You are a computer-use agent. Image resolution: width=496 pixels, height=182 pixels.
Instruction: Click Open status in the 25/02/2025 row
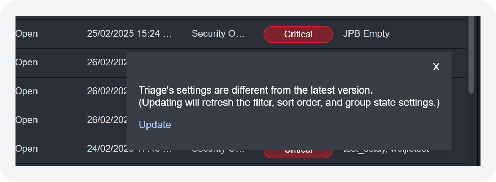tap(26, 34)
